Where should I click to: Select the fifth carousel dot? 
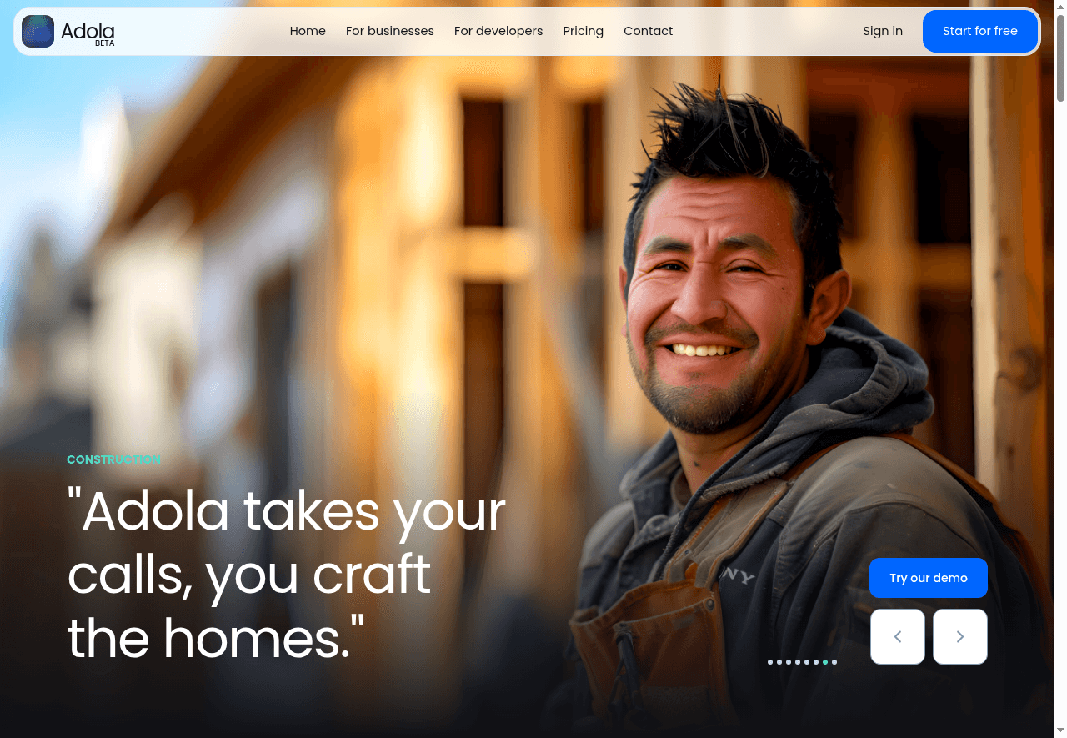(807, 662)
